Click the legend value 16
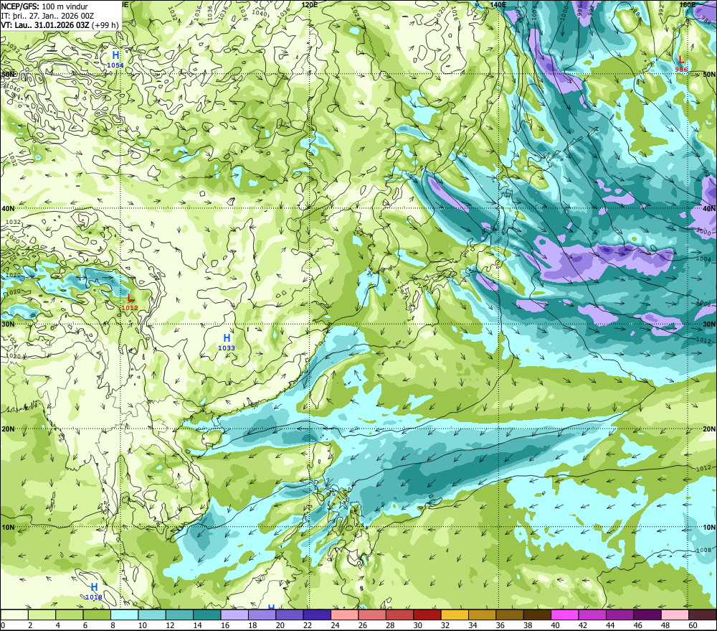The width and height of the screenshot is (717, 631). [225, 625]
